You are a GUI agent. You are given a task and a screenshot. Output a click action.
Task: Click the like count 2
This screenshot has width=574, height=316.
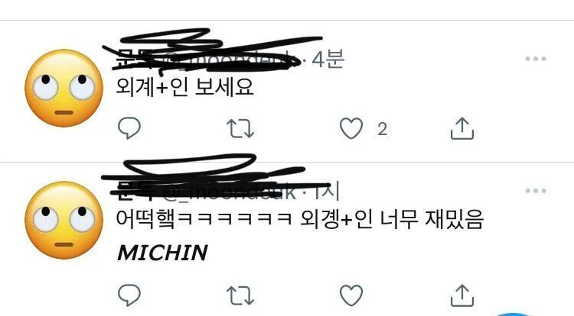[382, 129]
